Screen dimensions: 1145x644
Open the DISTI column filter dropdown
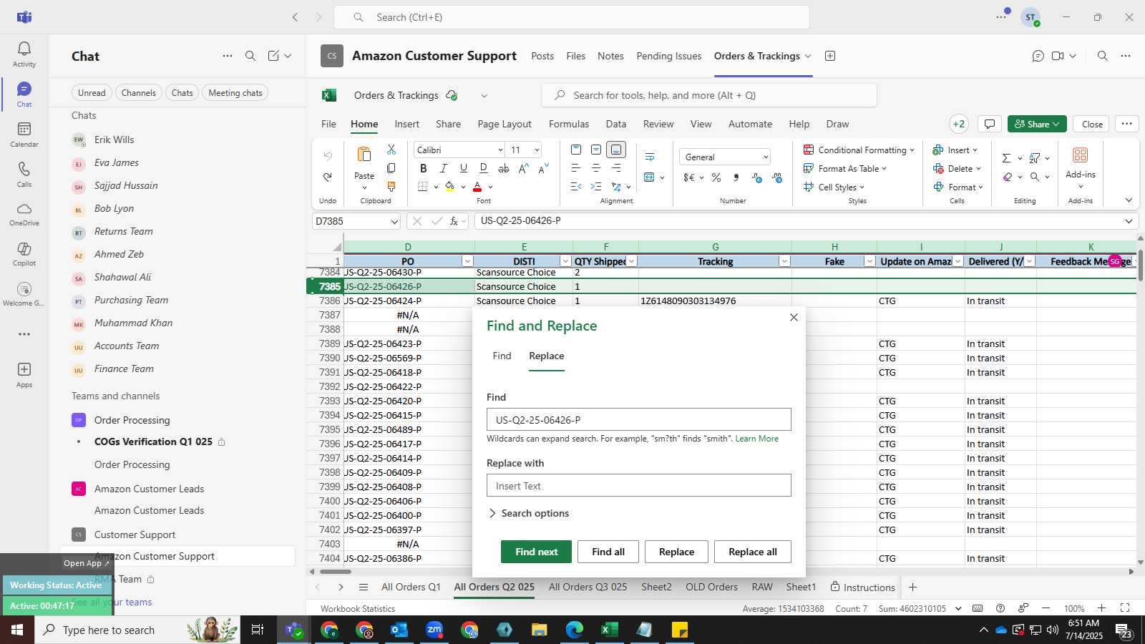coord(565,261)
